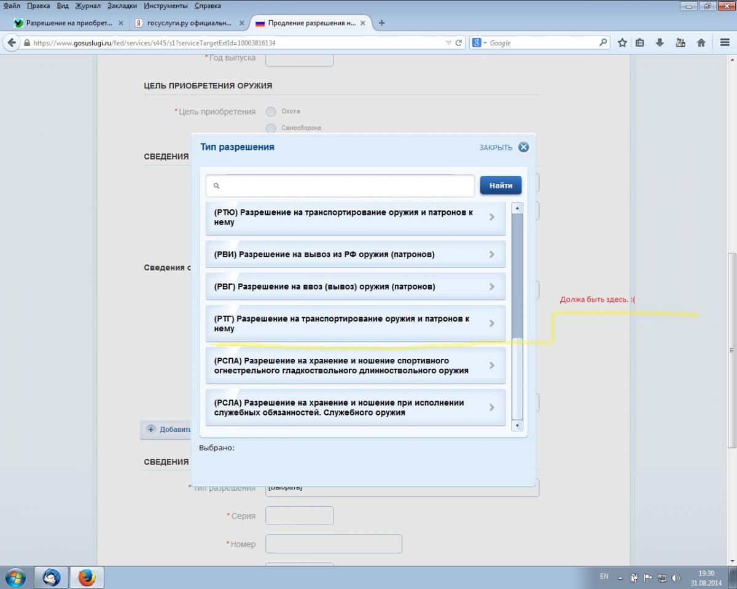The height and width of the screenshot is (589, 737).
Task: Select the Самооборона radio button
Action: pyautogui.click(x=271, y=128)
